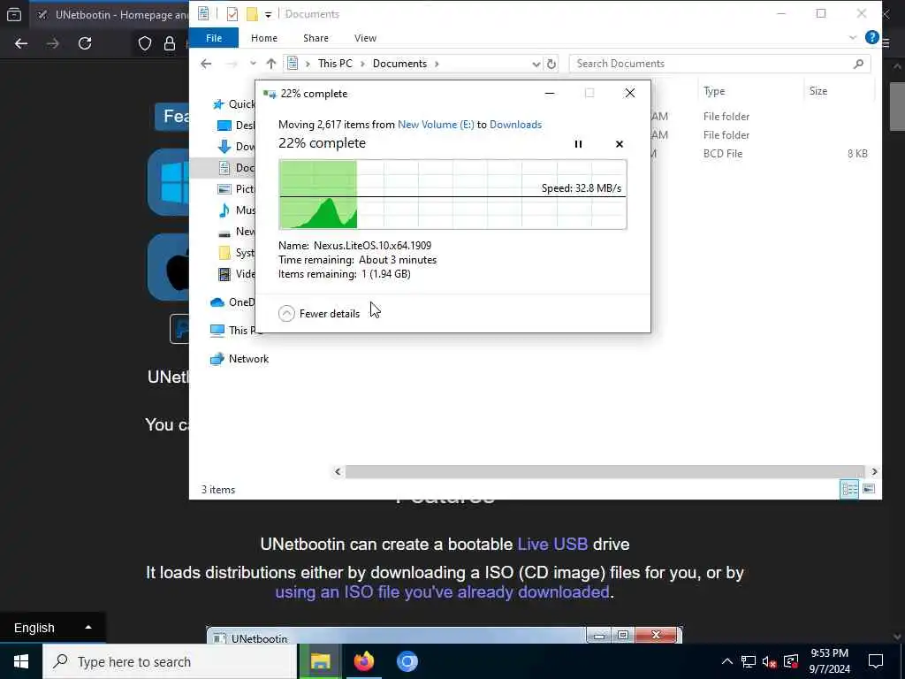The width and height of the screenshot is (905, 679).
Task: Sort by the Size column header
Action: 818,91
